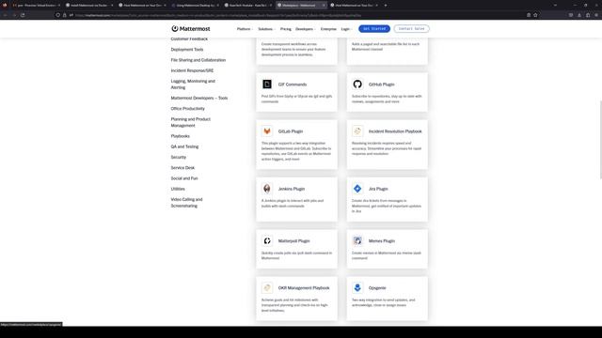Expand the Platform menu in header
The height and width of the screenshot is (338, 602).
pos(245,29)
